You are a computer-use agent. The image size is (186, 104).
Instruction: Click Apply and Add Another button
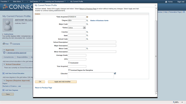tap(62, 82)
